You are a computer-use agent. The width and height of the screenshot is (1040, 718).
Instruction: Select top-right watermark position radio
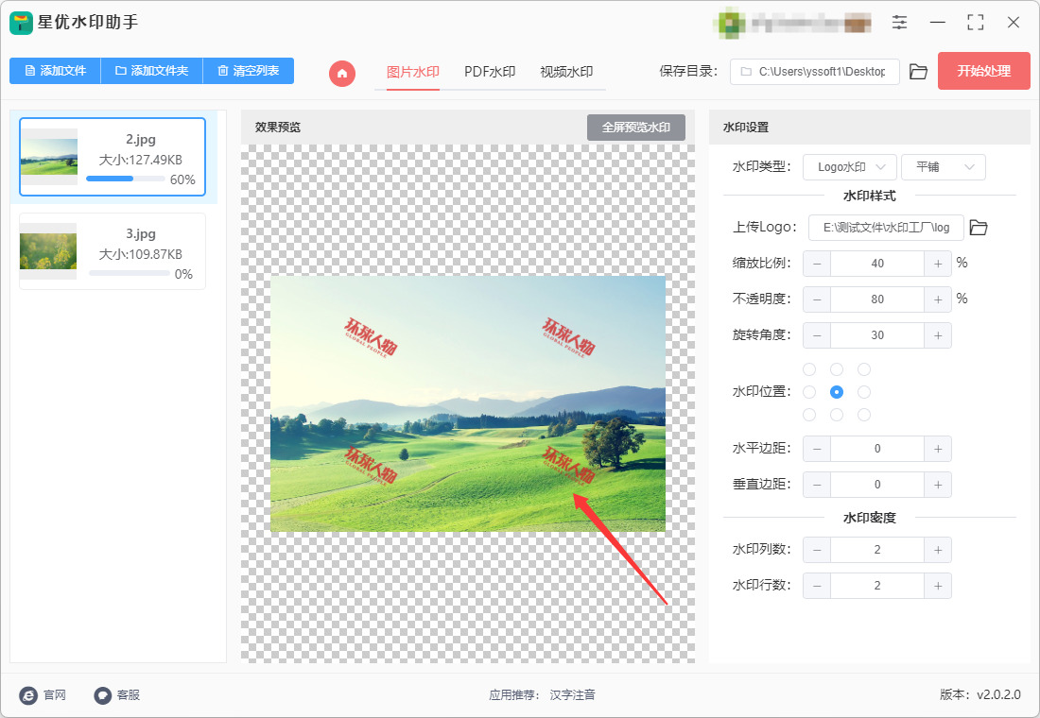pos(863,369)
